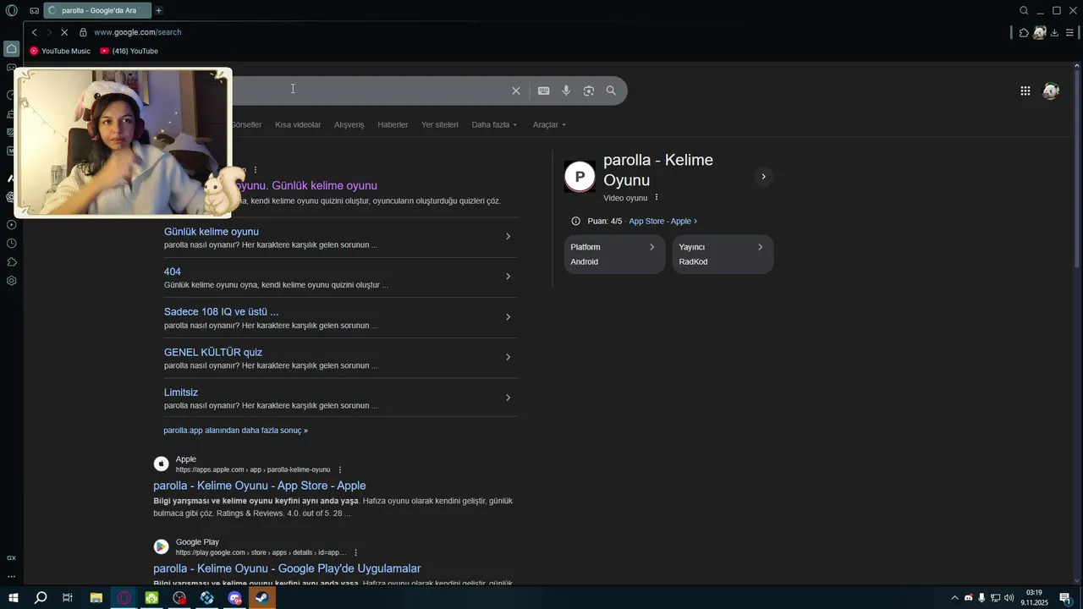Open knowledge panel arrow next to parolla title
The image size is (1083, 609).
(763, 177)
